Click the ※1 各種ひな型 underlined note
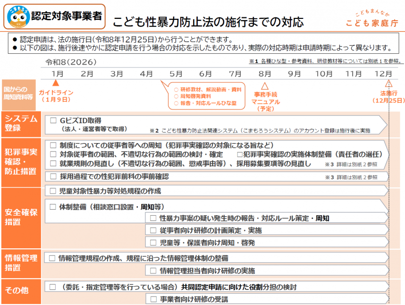This screenshot has width=405, height=305. click(x=325, y=61)
